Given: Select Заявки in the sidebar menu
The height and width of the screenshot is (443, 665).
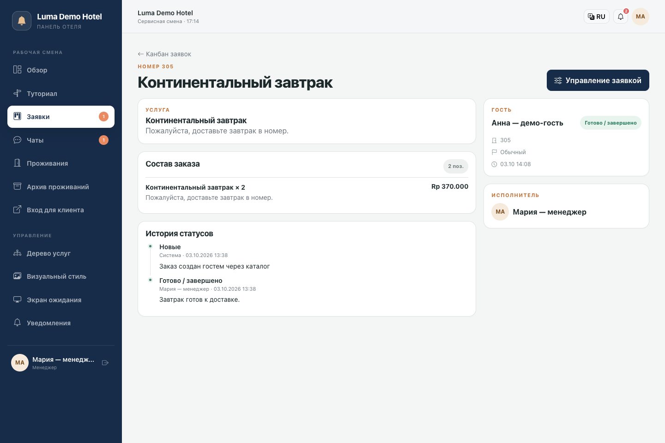Looking at the screenshot, I should pyautogui.click(x=61, y=117).
